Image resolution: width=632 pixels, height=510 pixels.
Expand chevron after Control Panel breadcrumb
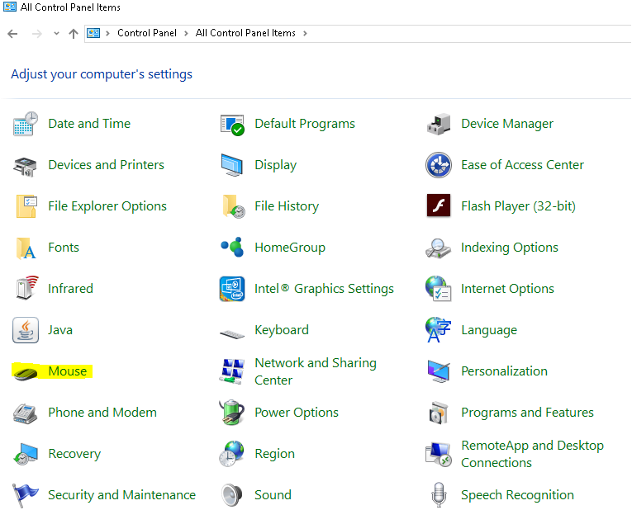click(x=186, y=34)
